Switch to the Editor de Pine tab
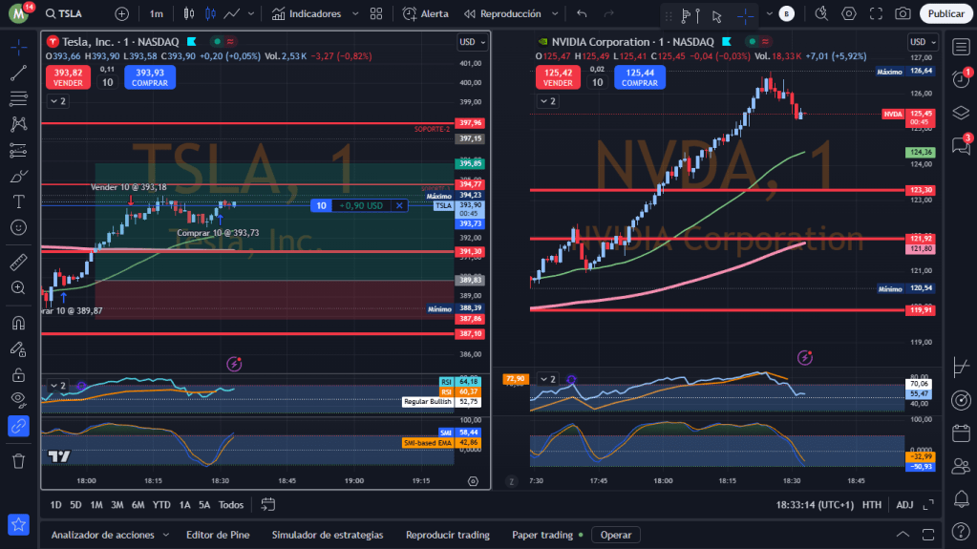 tap(218, 536)
